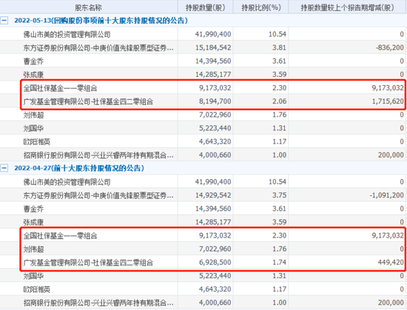The image size is (407, 310).
Task: Sort by 持股数量(股) column header
Action: point(205,7)
